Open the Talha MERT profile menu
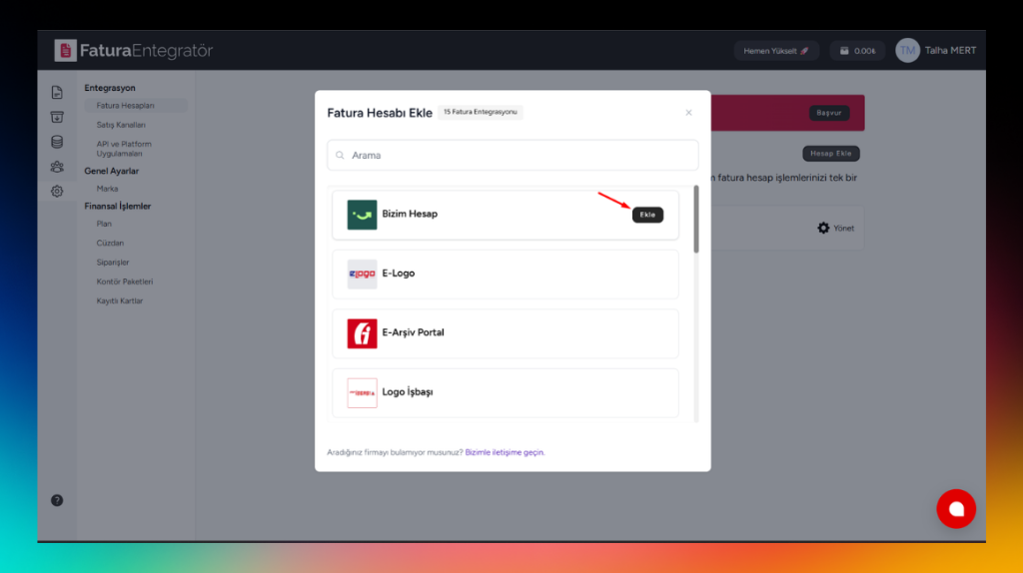The image size is (1023, 573). pyautogui.click(x=935, y=50)
